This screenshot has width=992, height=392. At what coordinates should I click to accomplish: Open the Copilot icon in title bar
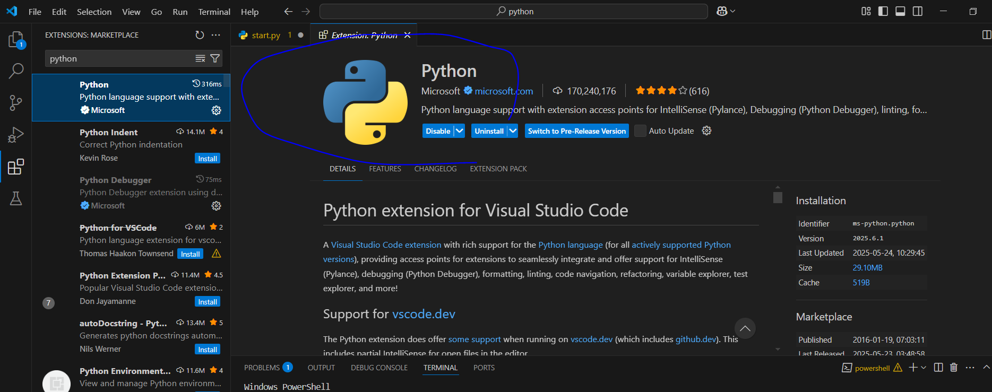(722, 11)
